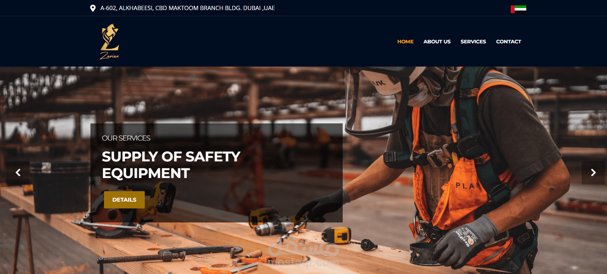The width and height of the screenshot is (607, 274).
Task: Click the DETAILS button
Action: pyautogui.click(x=124, y=200)
